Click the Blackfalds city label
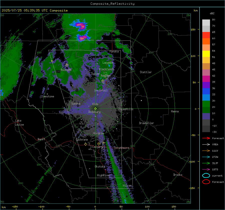 pos(106,69)
